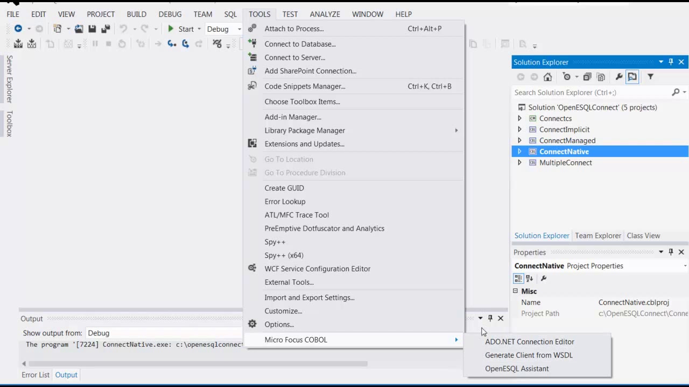Open the Toolbox side tab
The image size is (689, 387).
point(9,124)
